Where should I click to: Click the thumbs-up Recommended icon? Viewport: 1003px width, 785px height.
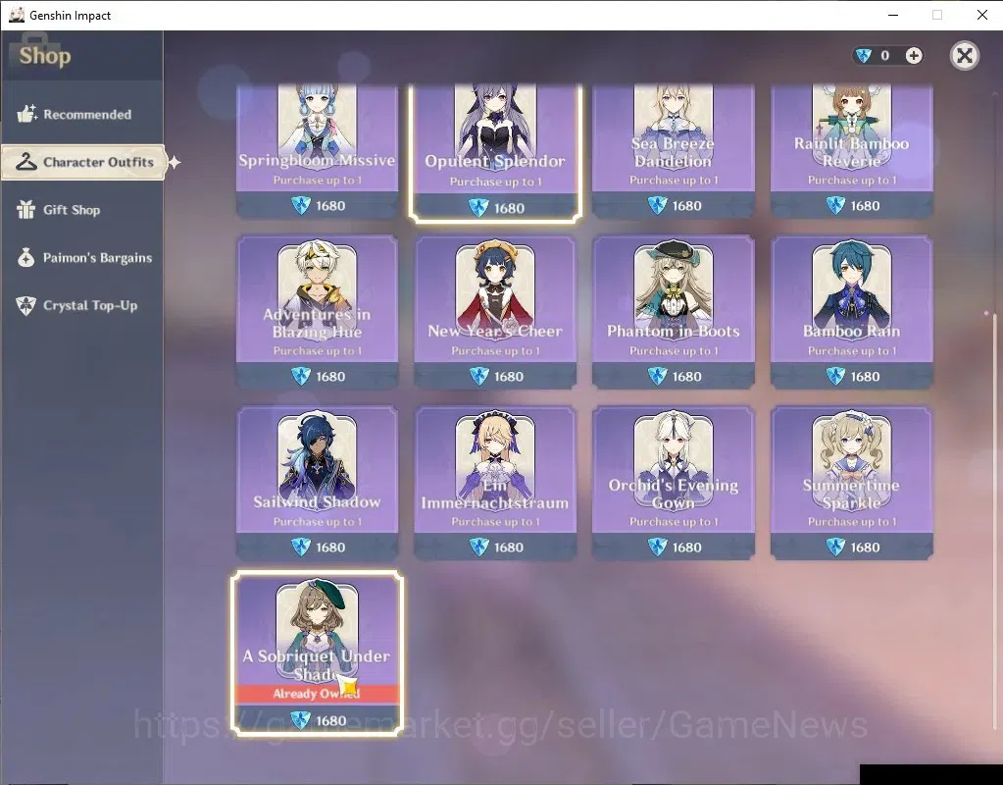coord(26,114)
